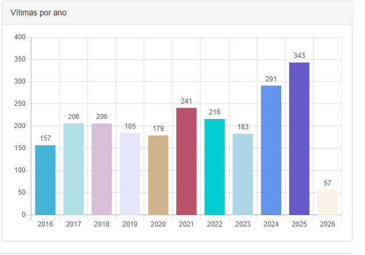Click the 400 y-axis tick label
The width and height of the screenshot is (365, 255).
click(20, 37)
